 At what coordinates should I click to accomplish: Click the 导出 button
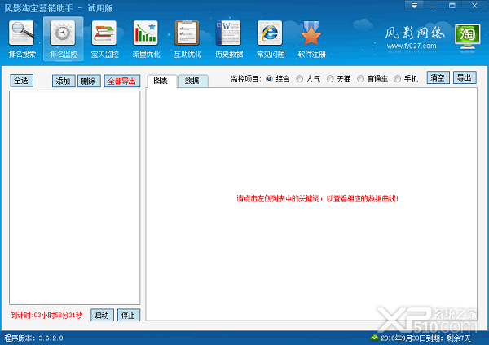pyautogui.click(x=465, y=77)
